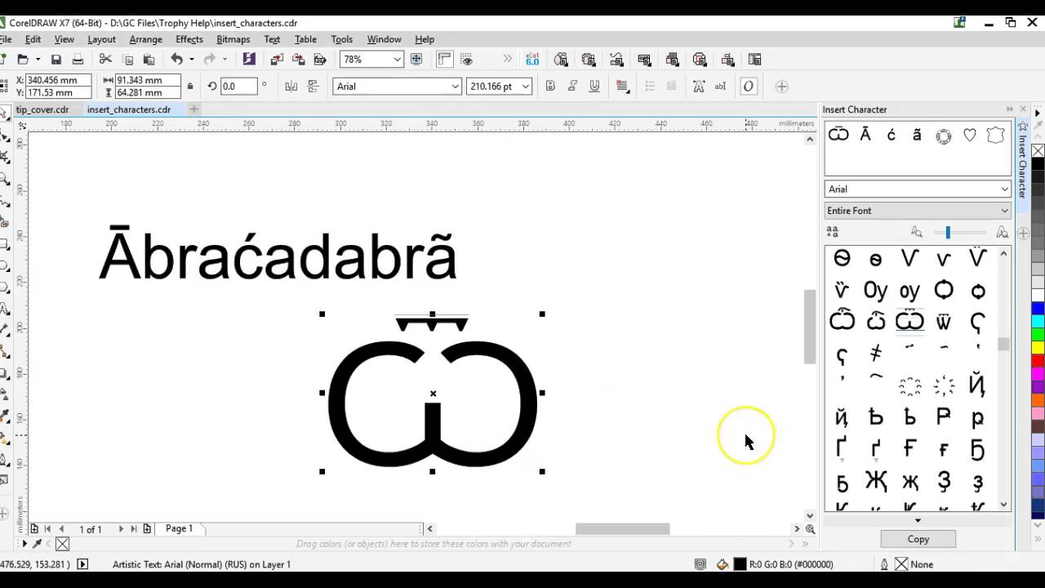Open the Text menu

click(x=272, y=39)
